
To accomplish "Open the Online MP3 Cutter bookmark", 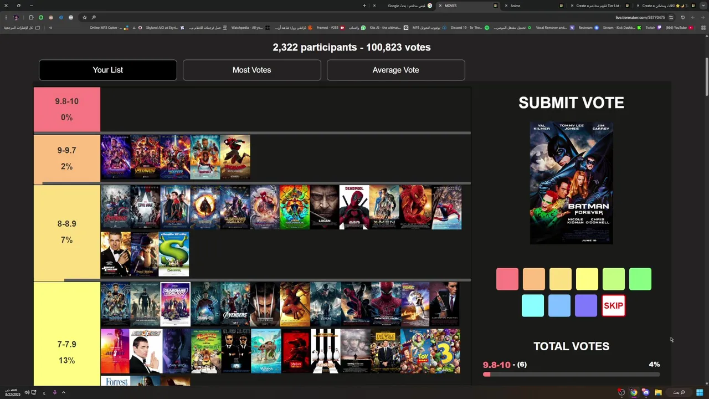I will point(109,28).
